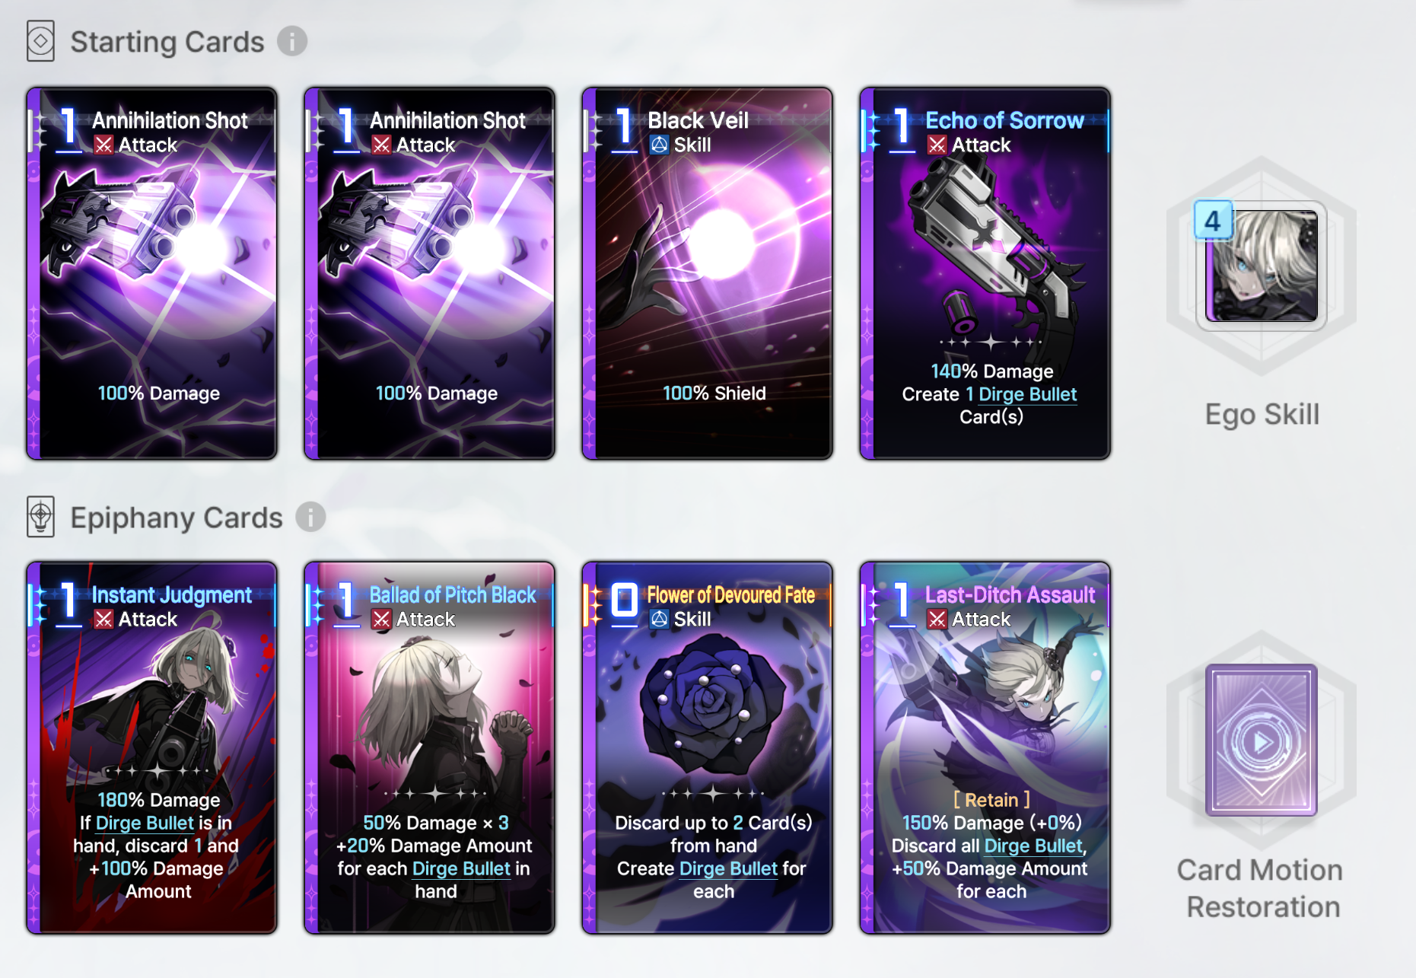Click the Starting Cards info icon

click(292, 40)
